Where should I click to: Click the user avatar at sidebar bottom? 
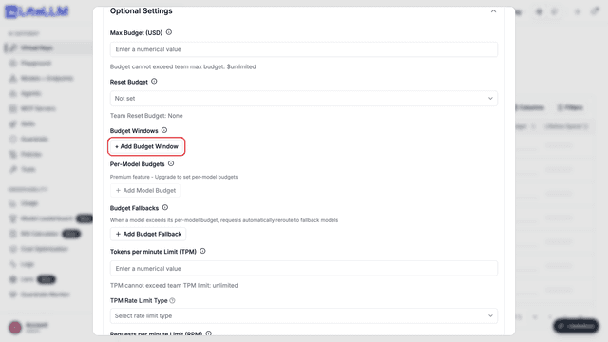coord(15,328)
